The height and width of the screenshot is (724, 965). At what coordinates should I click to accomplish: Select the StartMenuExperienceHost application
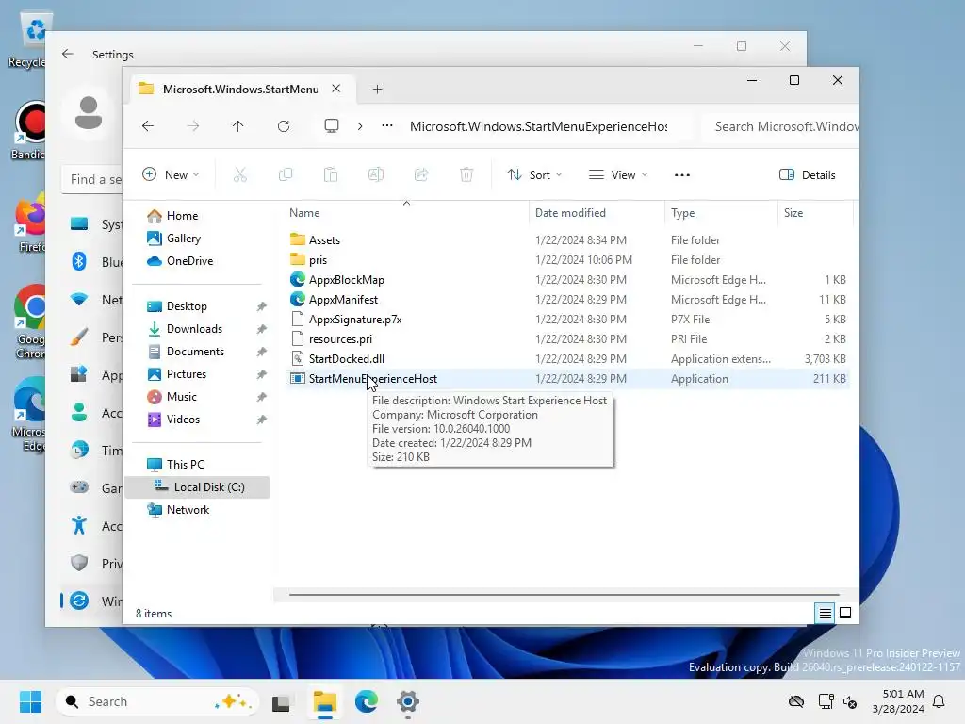pos(373,379)
